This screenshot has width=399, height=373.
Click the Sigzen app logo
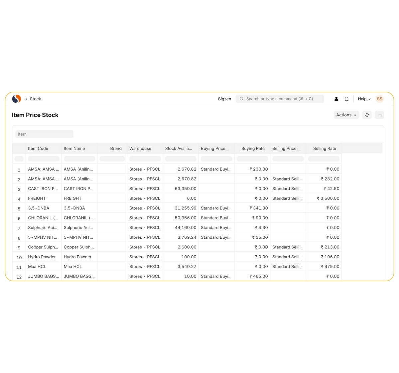(17, 99)
